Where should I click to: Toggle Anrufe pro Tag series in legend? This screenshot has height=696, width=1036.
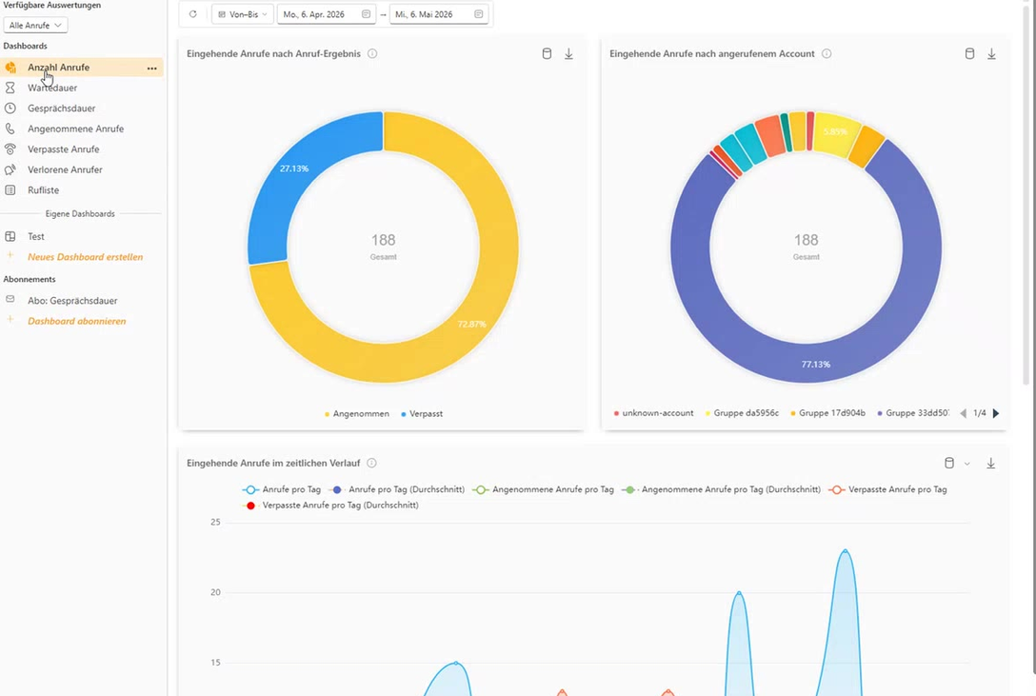pos(282,490)
